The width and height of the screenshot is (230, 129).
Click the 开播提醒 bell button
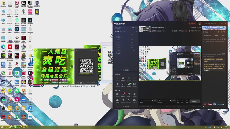193,27
